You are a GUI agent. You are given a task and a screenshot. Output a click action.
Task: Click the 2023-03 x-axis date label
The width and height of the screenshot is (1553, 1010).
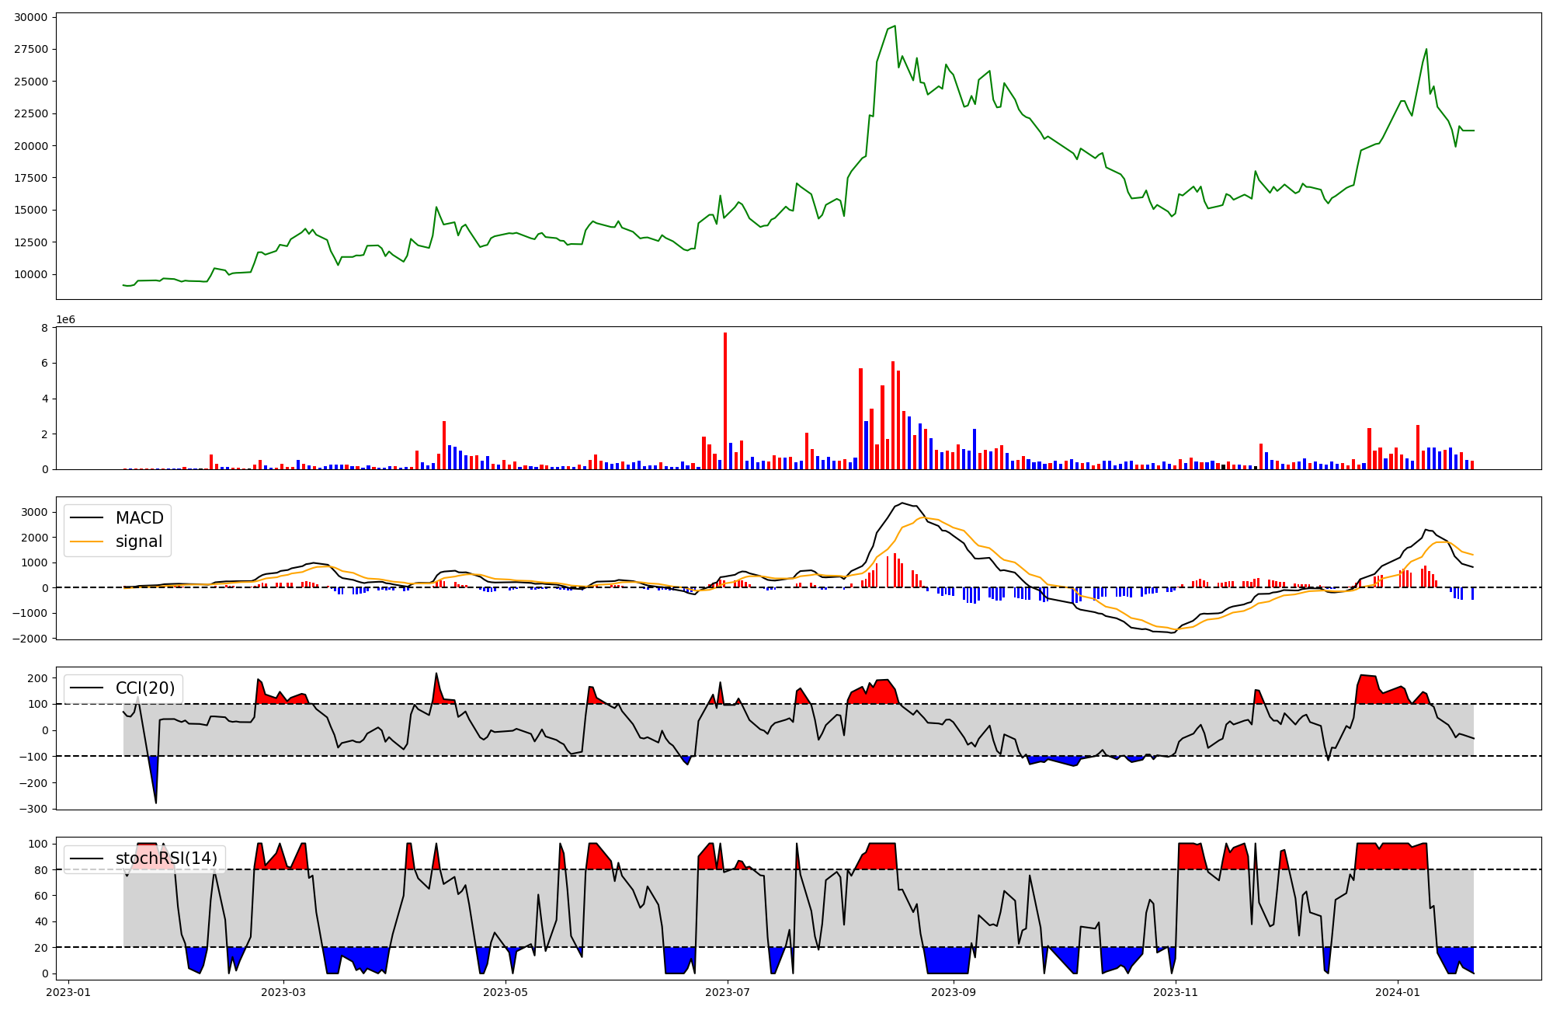click(x=283, y=992)
